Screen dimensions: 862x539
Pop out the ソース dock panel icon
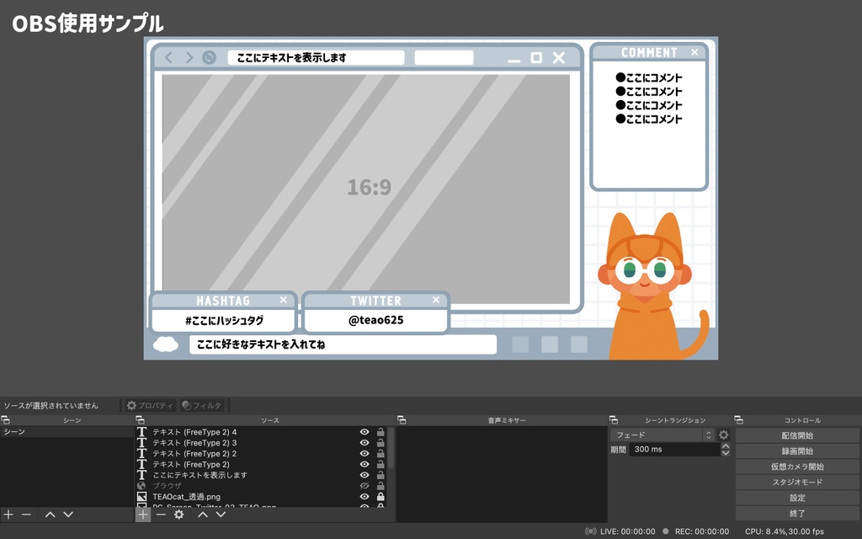pyautogui.click(x=141, y=420)
